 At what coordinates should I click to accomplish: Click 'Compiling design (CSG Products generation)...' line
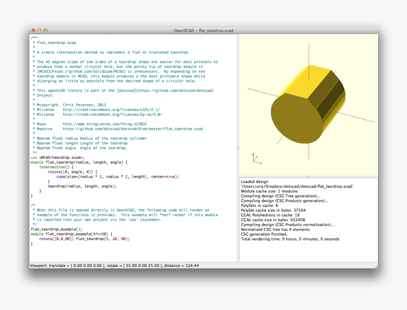pos(284,201)
